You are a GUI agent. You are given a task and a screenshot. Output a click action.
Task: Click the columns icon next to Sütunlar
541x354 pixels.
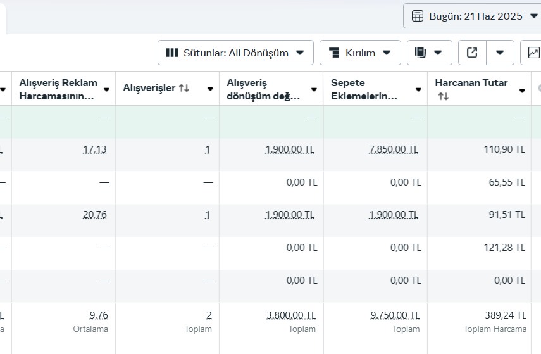tap(172, 53)
